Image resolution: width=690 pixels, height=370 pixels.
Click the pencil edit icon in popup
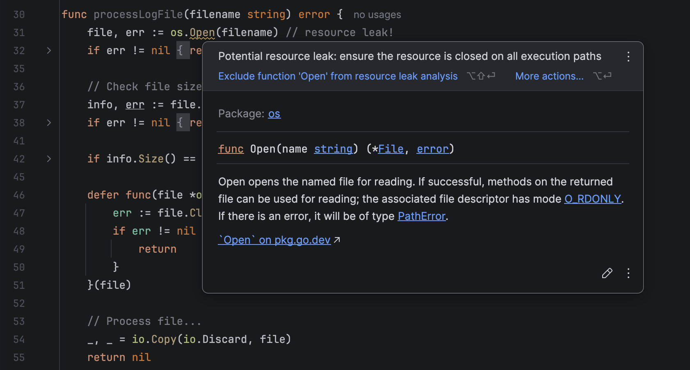coord(607,273)
